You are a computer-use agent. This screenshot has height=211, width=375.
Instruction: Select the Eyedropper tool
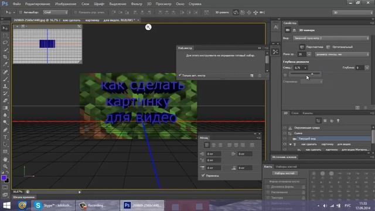click(x=5, y=64)
